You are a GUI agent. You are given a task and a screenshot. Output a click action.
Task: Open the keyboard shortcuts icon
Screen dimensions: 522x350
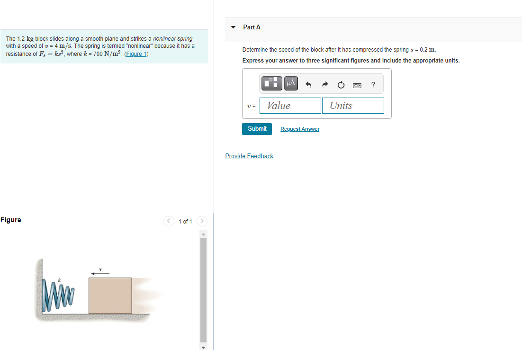357,85
